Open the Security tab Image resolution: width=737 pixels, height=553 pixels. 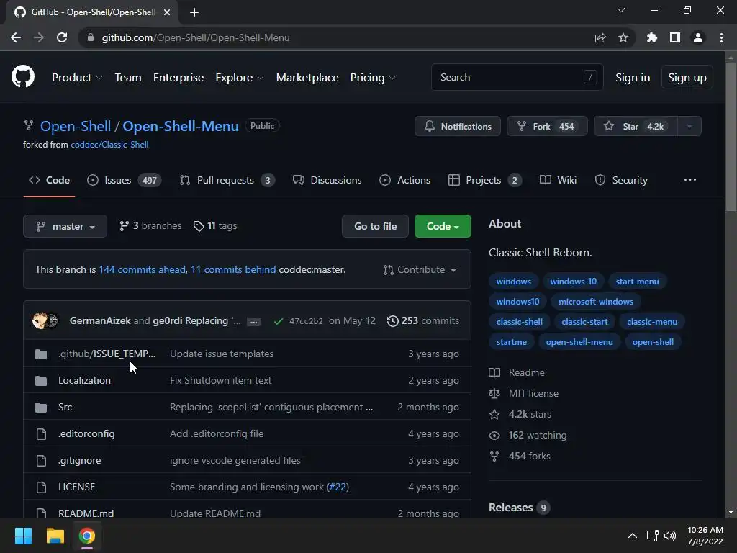pyautogui.click(x=621, y=180)
